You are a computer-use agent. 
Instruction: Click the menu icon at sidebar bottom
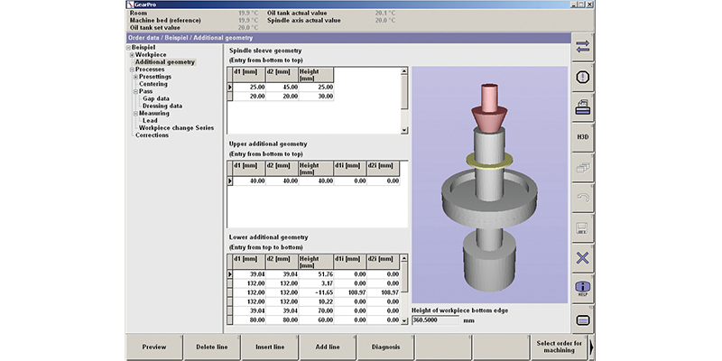(582, 319)
